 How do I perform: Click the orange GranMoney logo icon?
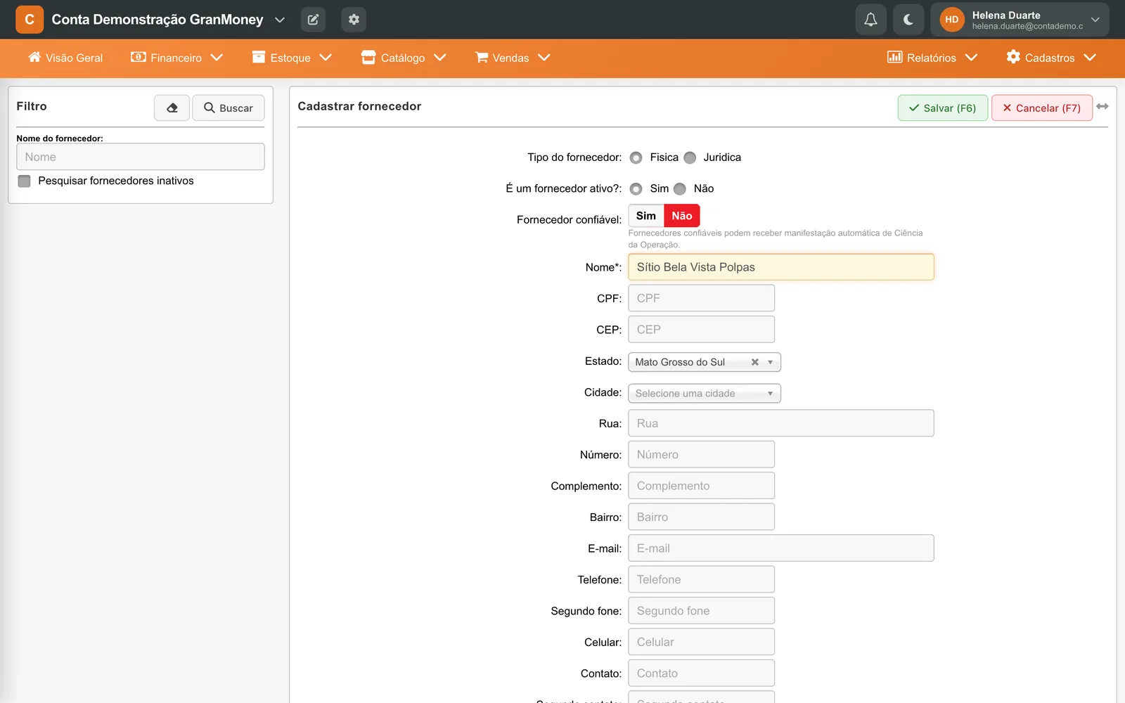pyautogui.click(x=30, y=20)
